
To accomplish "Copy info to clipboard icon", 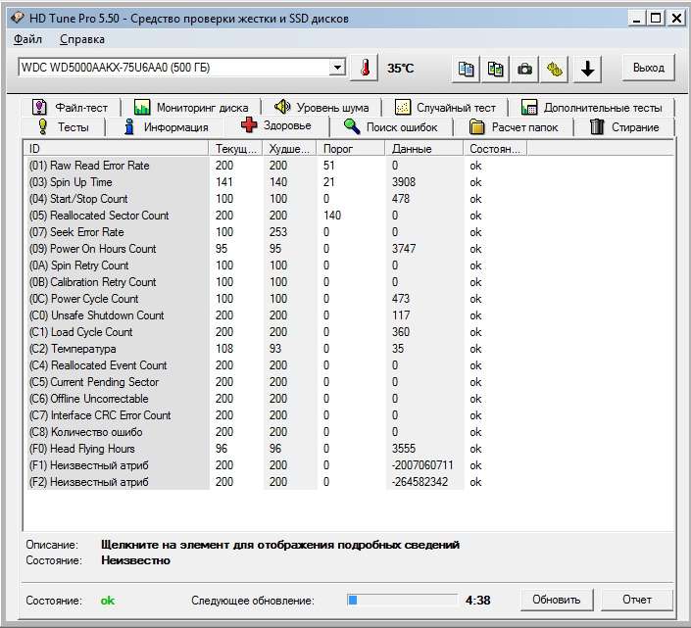I will (x=467, y=69).
